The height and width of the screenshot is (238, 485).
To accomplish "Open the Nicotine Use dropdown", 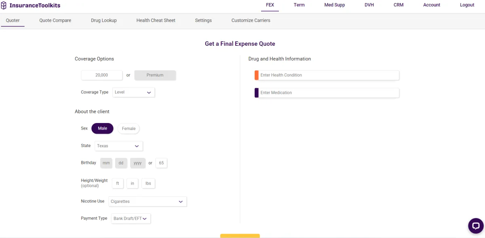I will (147, 201).
